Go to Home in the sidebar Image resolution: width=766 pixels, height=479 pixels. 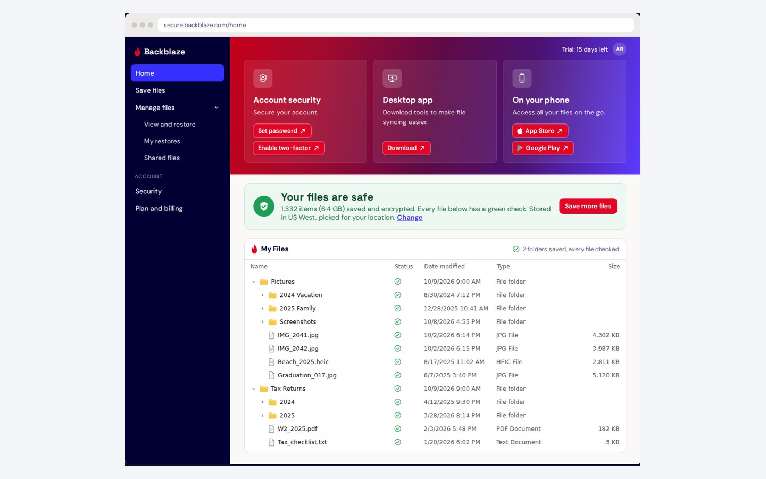point(177,73)
